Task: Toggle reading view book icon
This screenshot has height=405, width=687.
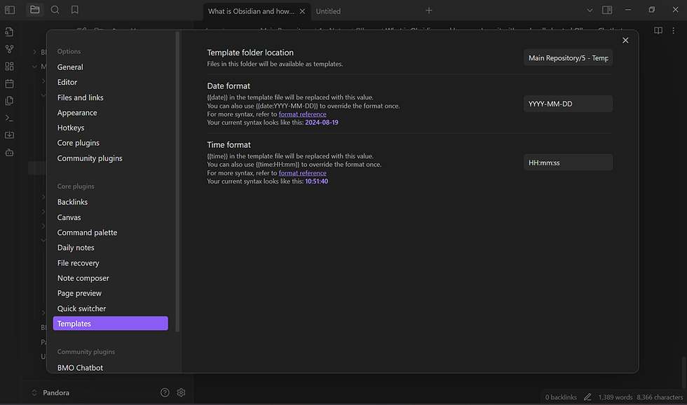Action: click(658, 31)
